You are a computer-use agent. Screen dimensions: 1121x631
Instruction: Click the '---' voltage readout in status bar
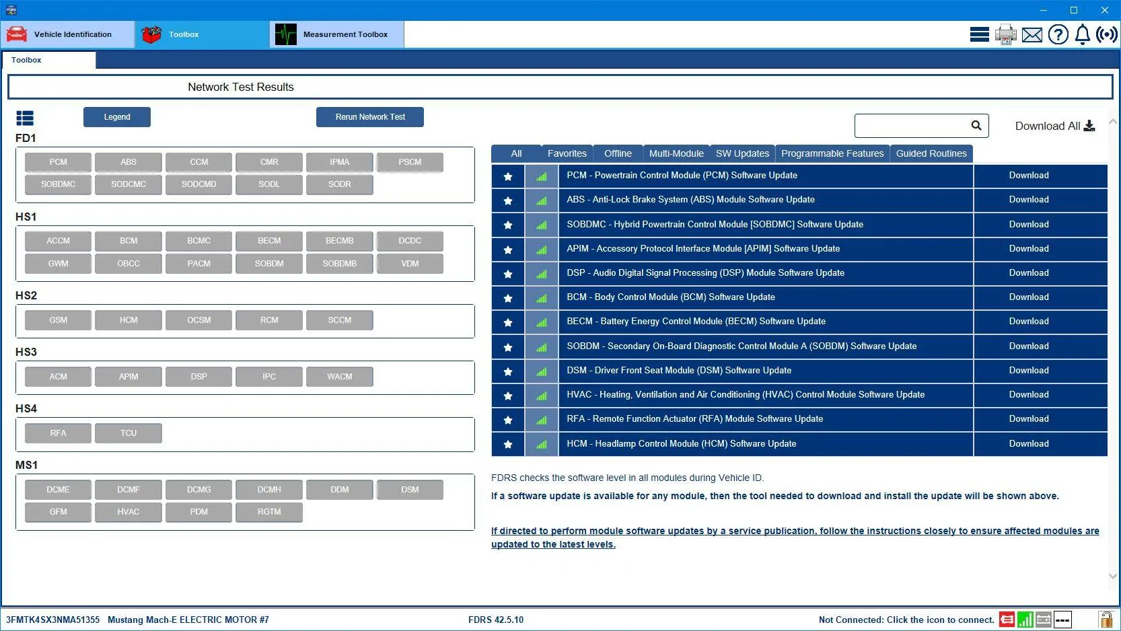pyautogui.click(x=1062, y=620)
